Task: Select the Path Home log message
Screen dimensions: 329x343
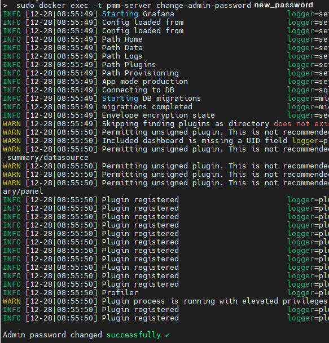Action: tap(122, 39)
